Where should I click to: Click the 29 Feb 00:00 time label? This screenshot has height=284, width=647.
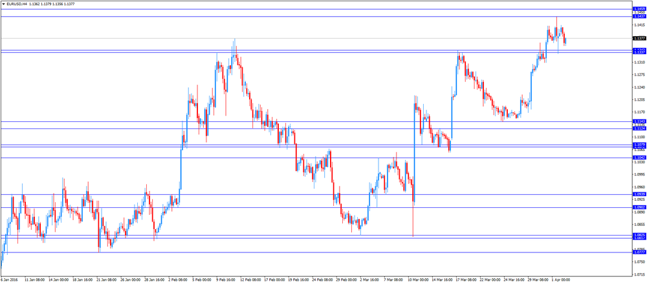pos(347,280)
